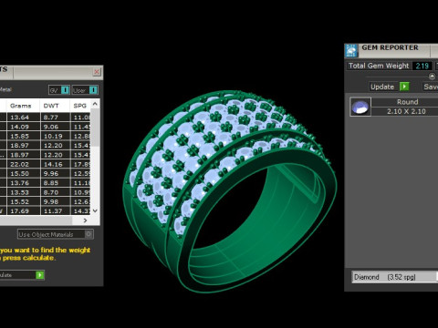Select the 13.76 grams cell

23,183
